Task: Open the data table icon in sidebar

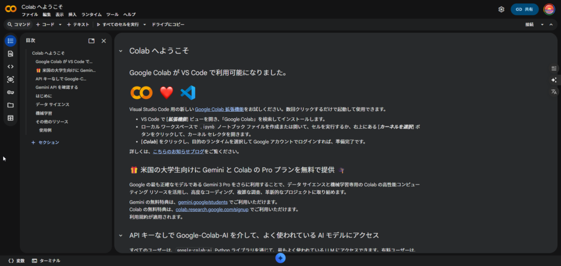Action: [x=10, y=118]
